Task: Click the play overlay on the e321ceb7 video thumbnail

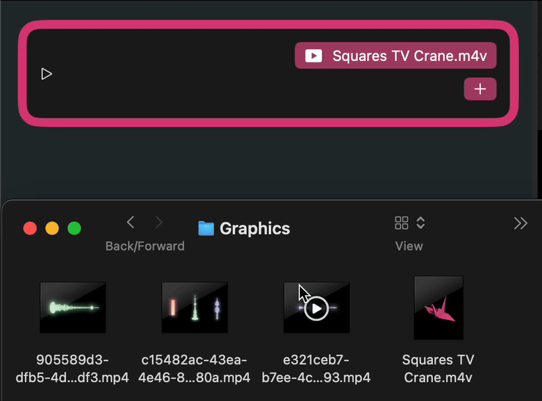Action: (316, 308)
